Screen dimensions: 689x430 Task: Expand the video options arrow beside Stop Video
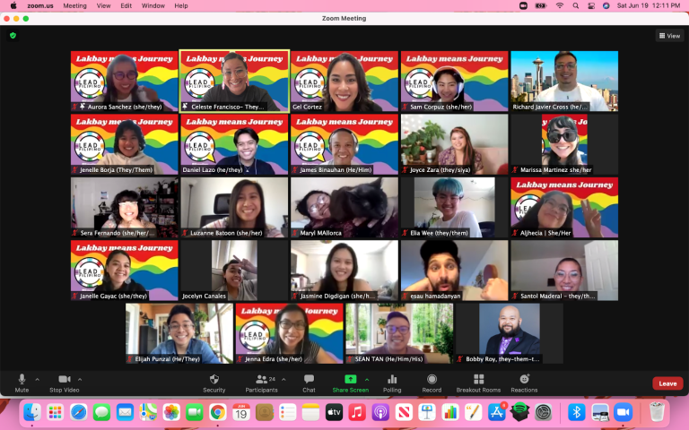pos(80,379)
